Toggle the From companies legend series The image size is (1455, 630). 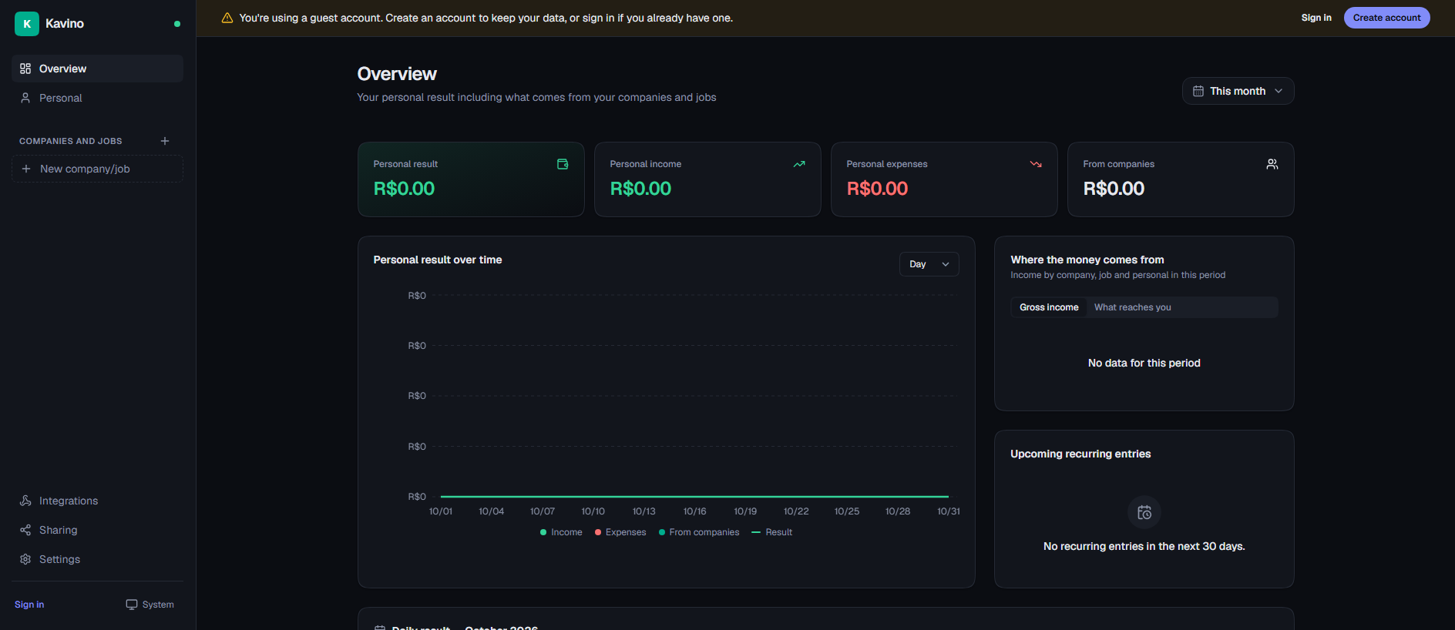(x=699, y=532)
